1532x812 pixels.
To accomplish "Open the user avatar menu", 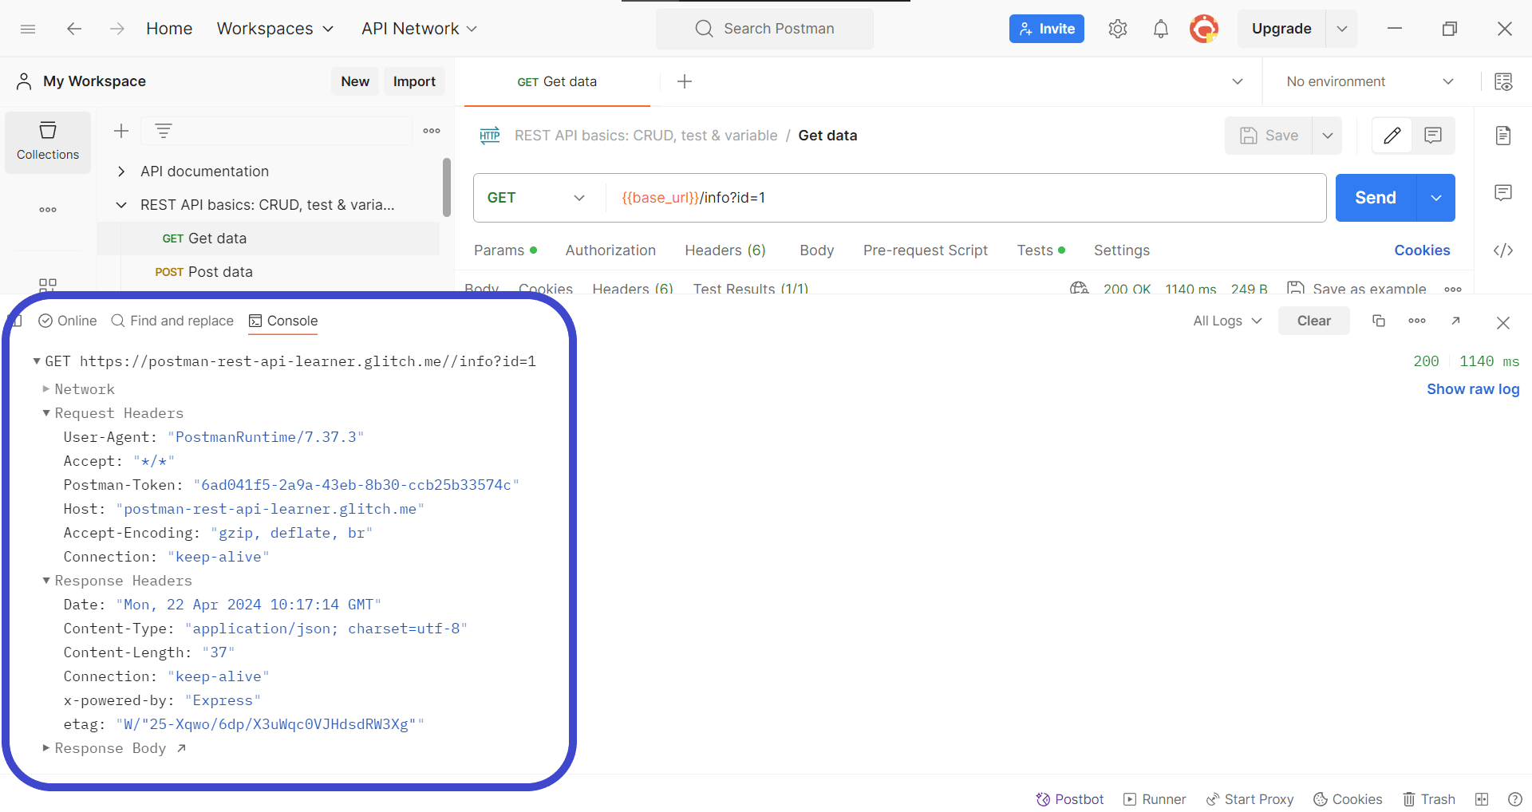I will pos(1204,29).
